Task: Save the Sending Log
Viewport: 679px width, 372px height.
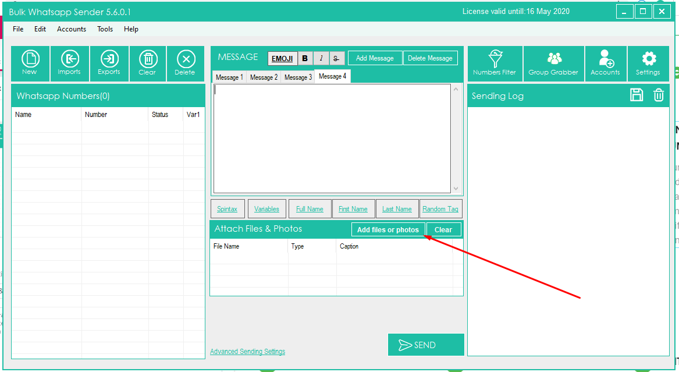Action: pos(637,95)
